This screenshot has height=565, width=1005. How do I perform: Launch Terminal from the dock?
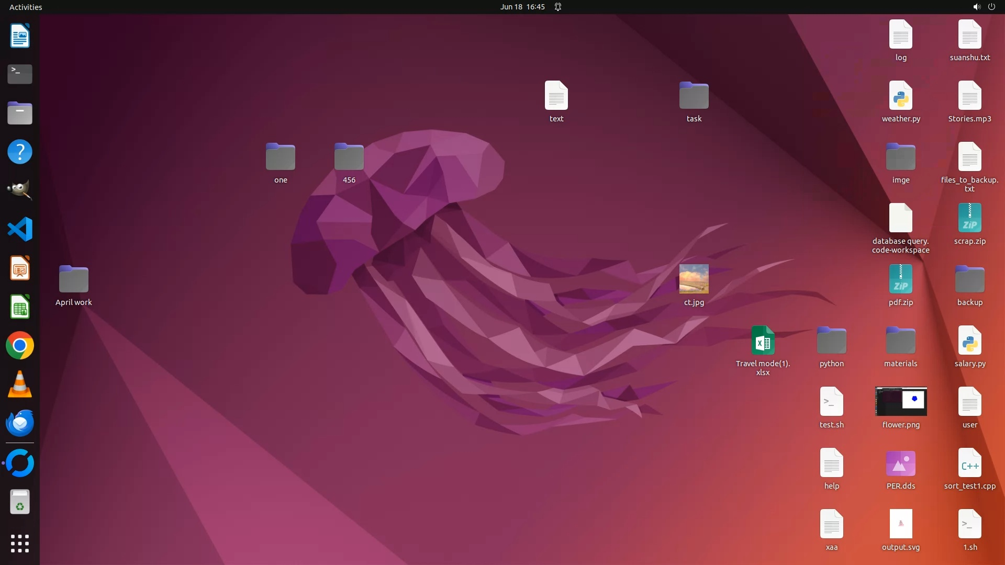[20, 74]
